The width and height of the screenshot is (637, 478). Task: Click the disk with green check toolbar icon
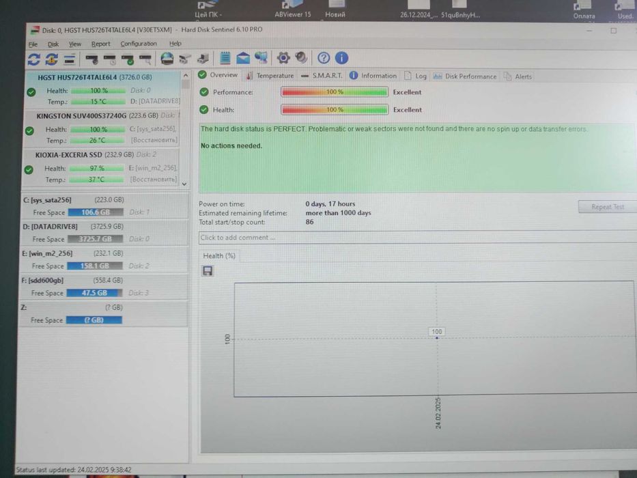click(128, 59)
